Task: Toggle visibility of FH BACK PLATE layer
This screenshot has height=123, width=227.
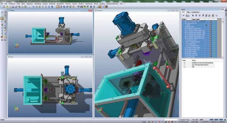Action: (x=210, y=40)
